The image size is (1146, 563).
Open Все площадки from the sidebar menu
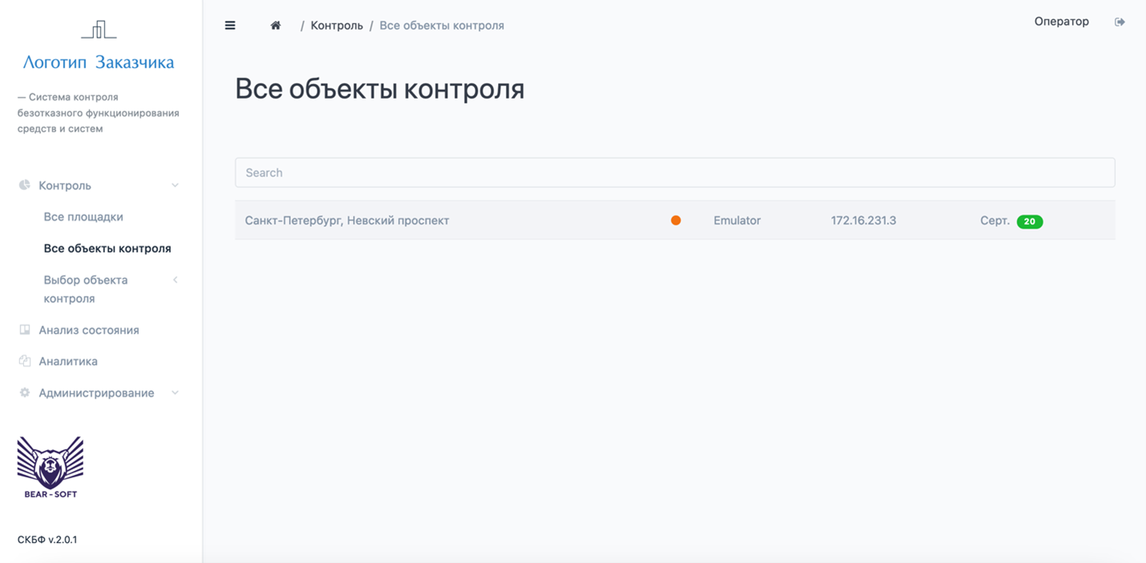coord(83,217)
